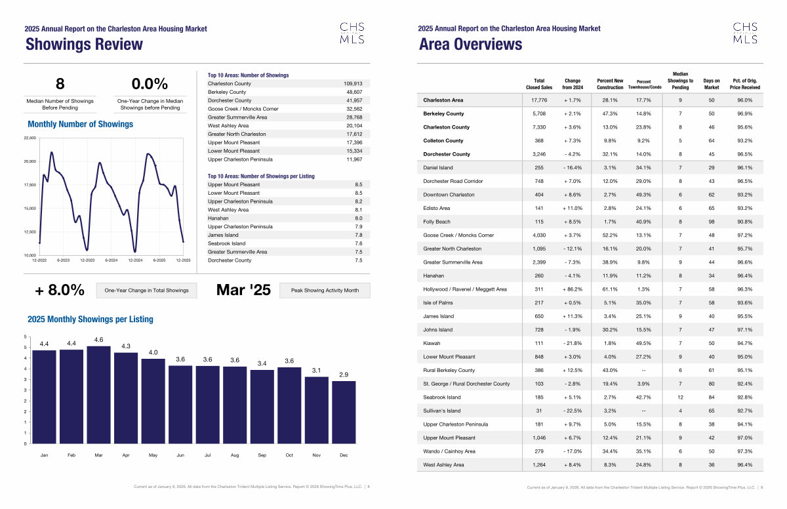Screen dimensions: 787x509
Task: Click the 6-2024 label on the line chart axis
Action: (111, 260)
